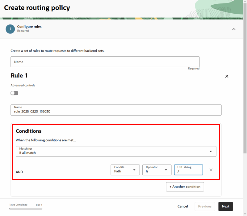Click the Create routing policy title

[37, 8]
